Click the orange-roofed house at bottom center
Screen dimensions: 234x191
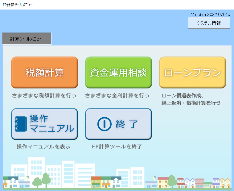pyautogui.click(x=96, y=182)
